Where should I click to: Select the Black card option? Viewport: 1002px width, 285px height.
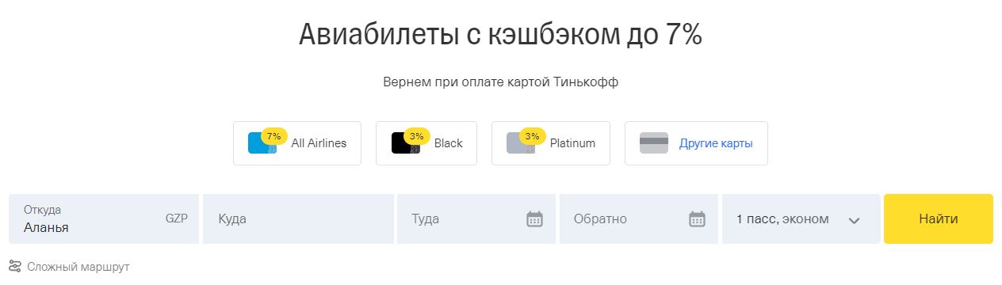426,143
